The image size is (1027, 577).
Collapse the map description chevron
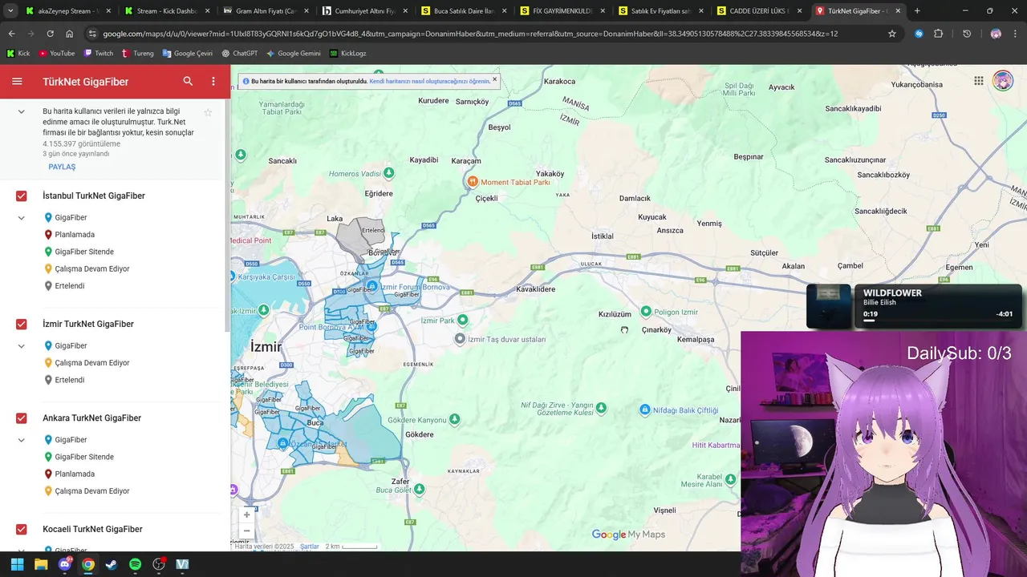(x=22, y=111)
